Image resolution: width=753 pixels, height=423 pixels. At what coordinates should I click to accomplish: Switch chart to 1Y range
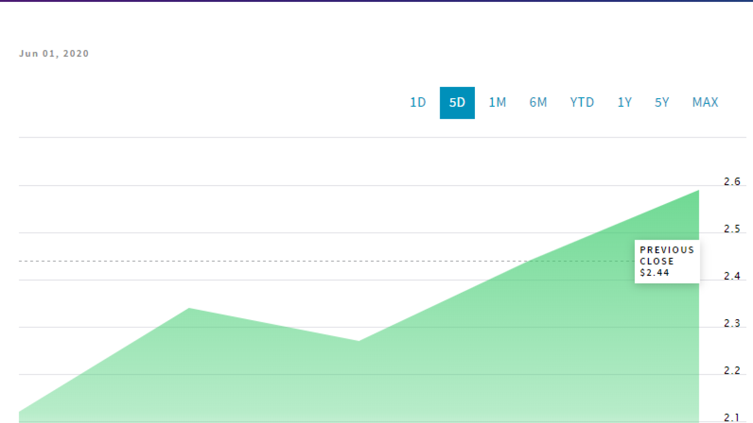tap(625, 102)
